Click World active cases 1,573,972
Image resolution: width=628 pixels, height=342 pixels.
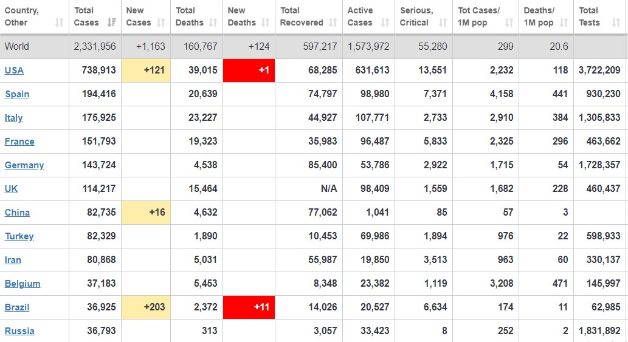click(x=368, y=46)
